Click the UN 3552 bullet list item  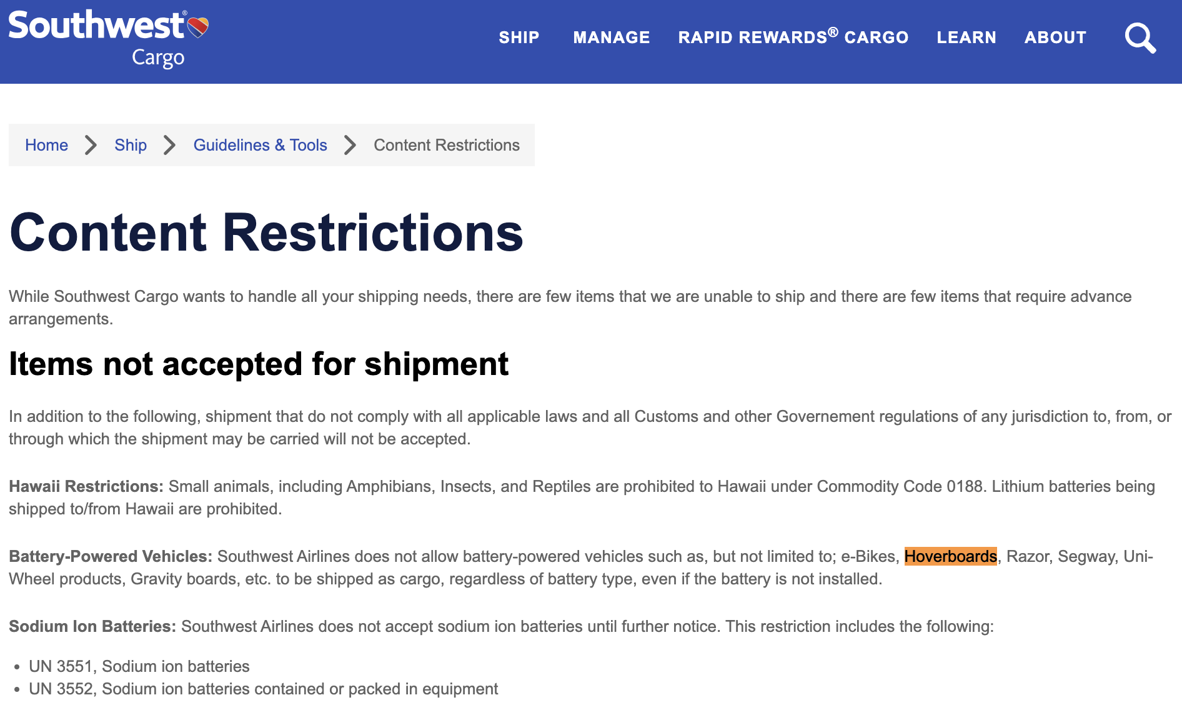263,689
